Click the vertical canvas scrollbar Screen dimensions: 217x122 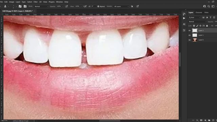point(180,60)
